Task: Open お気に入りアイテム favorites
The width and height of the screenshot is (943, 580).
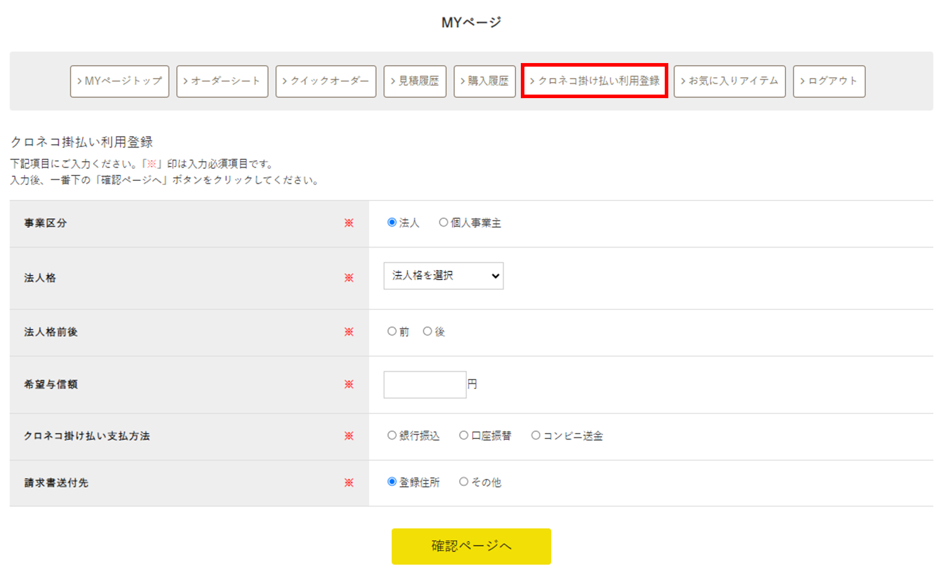Action: tap(730, 81)
